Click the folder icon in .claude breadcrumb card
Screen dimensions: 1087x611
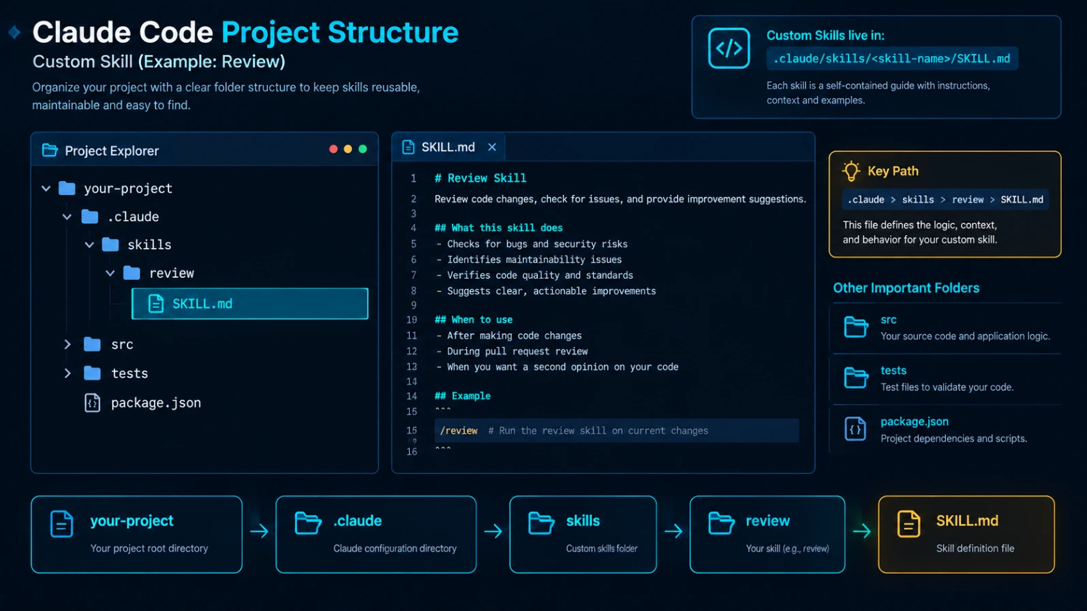308,523
